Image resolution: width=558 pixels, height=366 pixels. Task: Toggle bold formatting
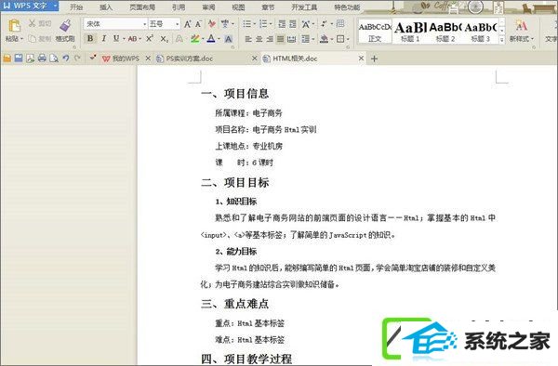(90, 38)
